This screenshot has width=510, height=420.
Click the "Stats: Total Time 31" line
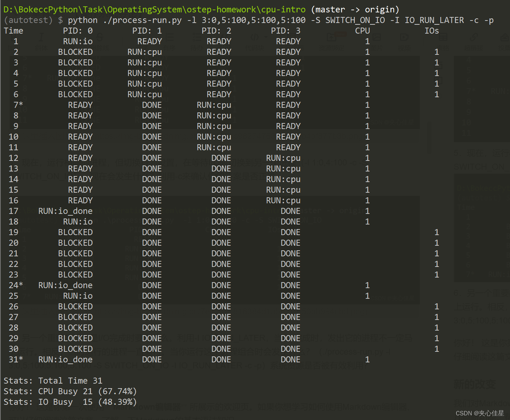coord(53,381)
